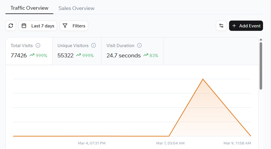This screenshot has width=271, height=149.
Task: Open the chart settings sliders icon
Action: pyautogui.click(x=221, y=26)
